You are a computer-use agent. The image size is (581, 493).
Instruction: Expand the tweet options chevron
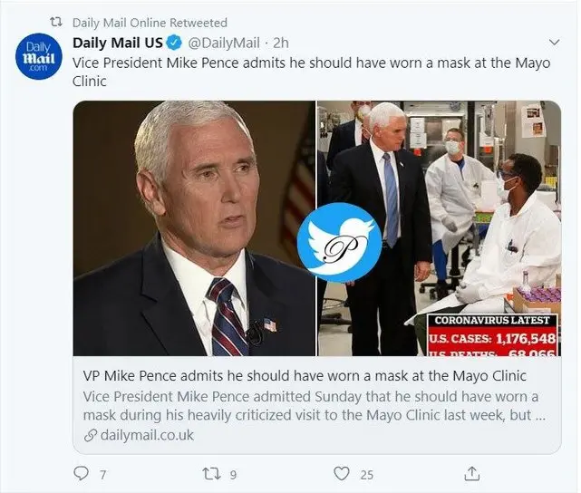pos(555,43)
